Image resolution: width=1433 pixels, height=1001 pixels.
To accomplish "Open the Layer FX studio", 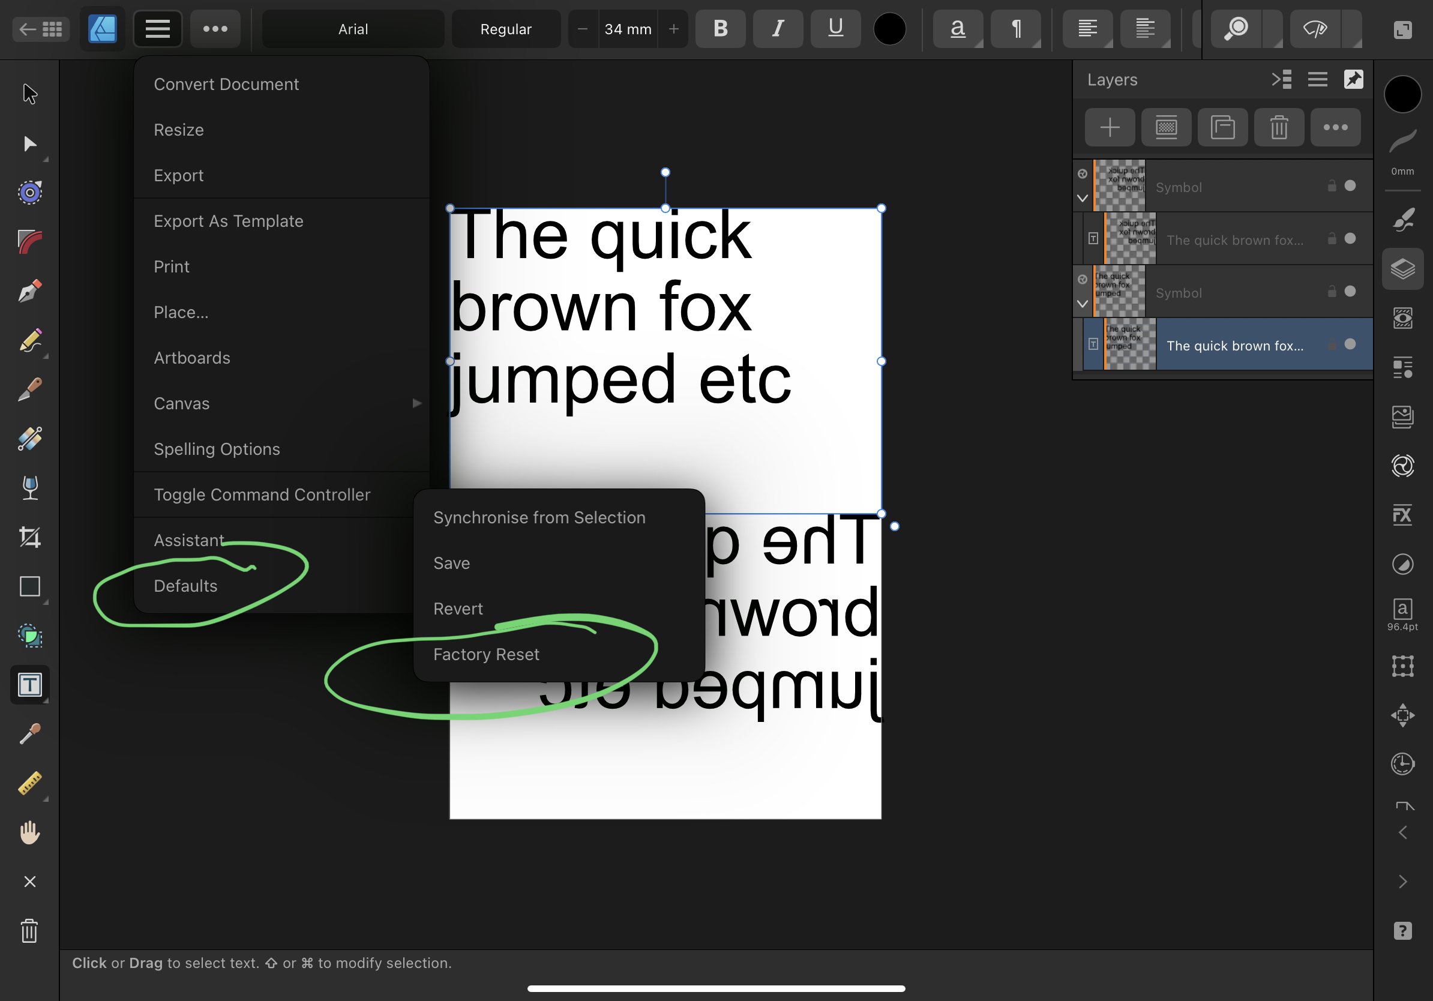I will [x=1402, y=515].
